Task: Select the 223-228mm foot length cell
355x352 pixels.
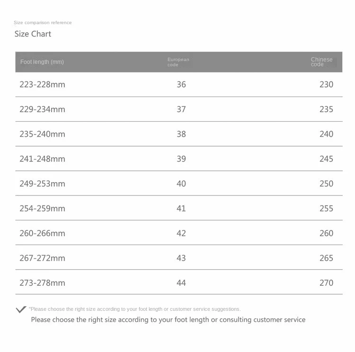Action: [x=42, y=84]
